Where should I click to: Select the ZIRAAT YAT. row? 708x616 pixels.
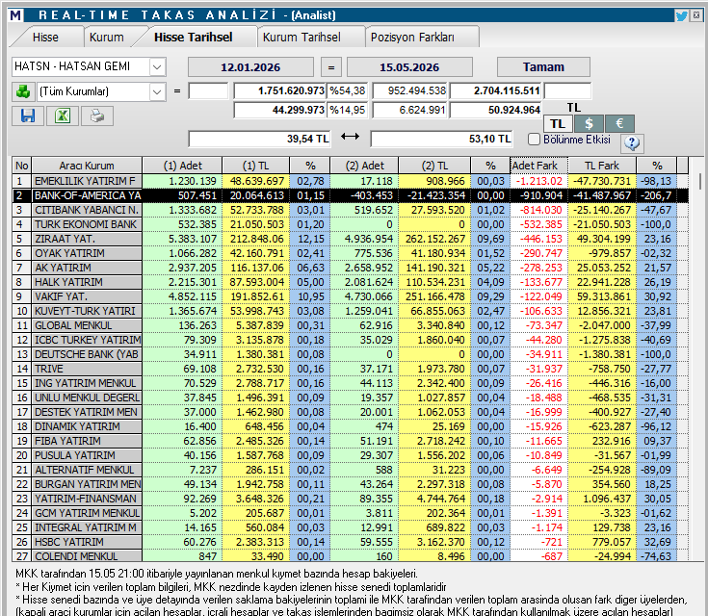350,239
